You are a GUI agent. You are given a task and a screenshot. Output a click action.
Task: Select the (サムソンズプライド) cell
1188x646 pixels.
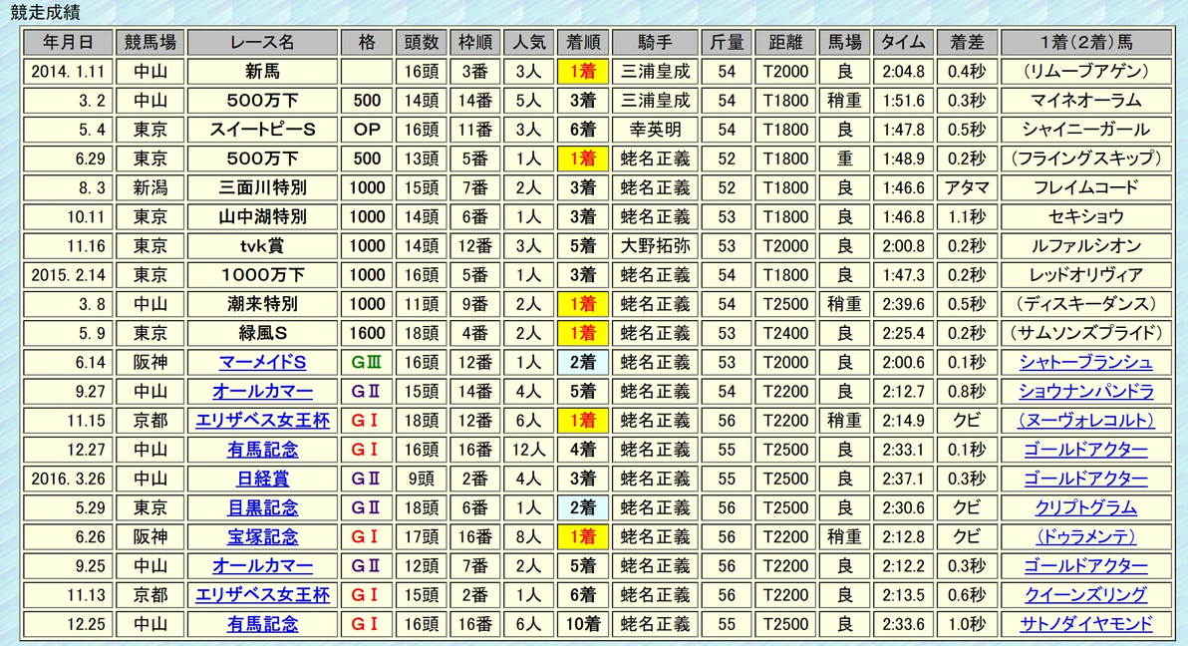1085,334
